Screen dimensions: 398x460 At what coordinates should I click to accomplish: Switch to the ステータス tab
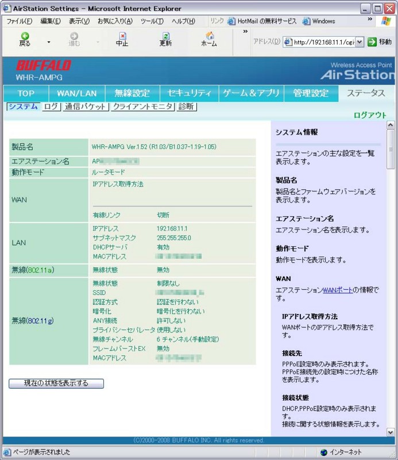pos(366,93)
